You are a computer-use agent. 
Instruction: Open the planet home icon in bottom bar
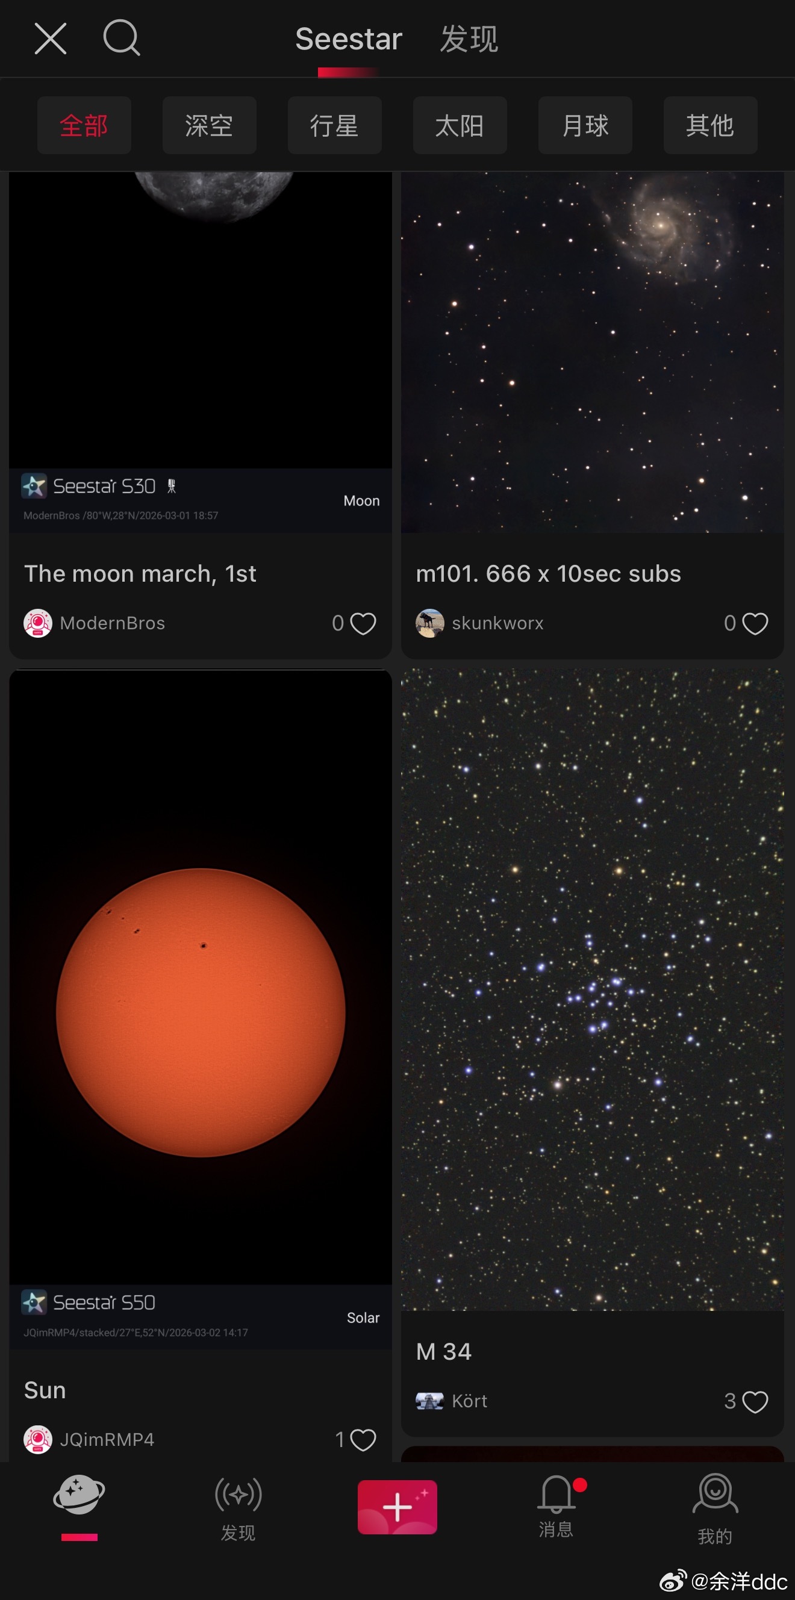tap(79, 1494)
